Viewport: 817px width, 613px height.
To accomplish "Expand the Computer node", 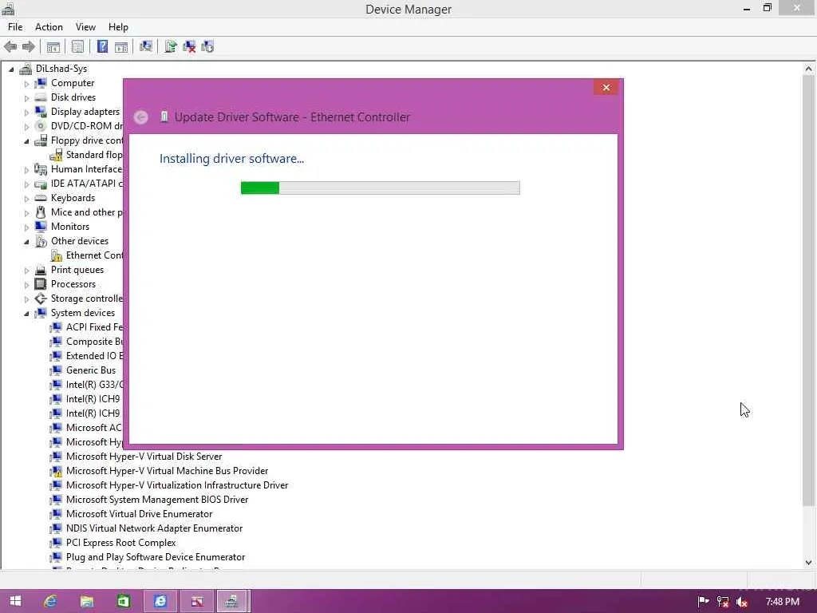I will point(26,83).
